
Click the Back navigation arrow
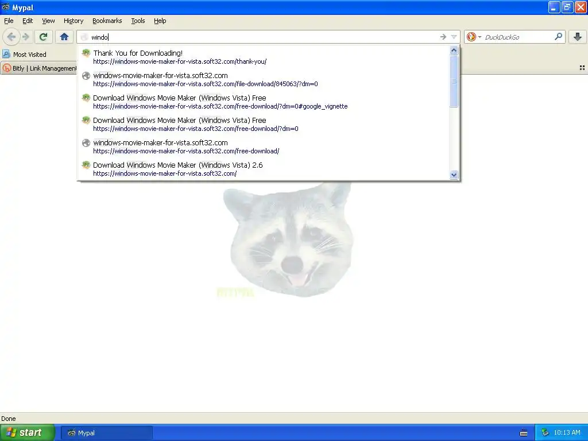point(11,37)
